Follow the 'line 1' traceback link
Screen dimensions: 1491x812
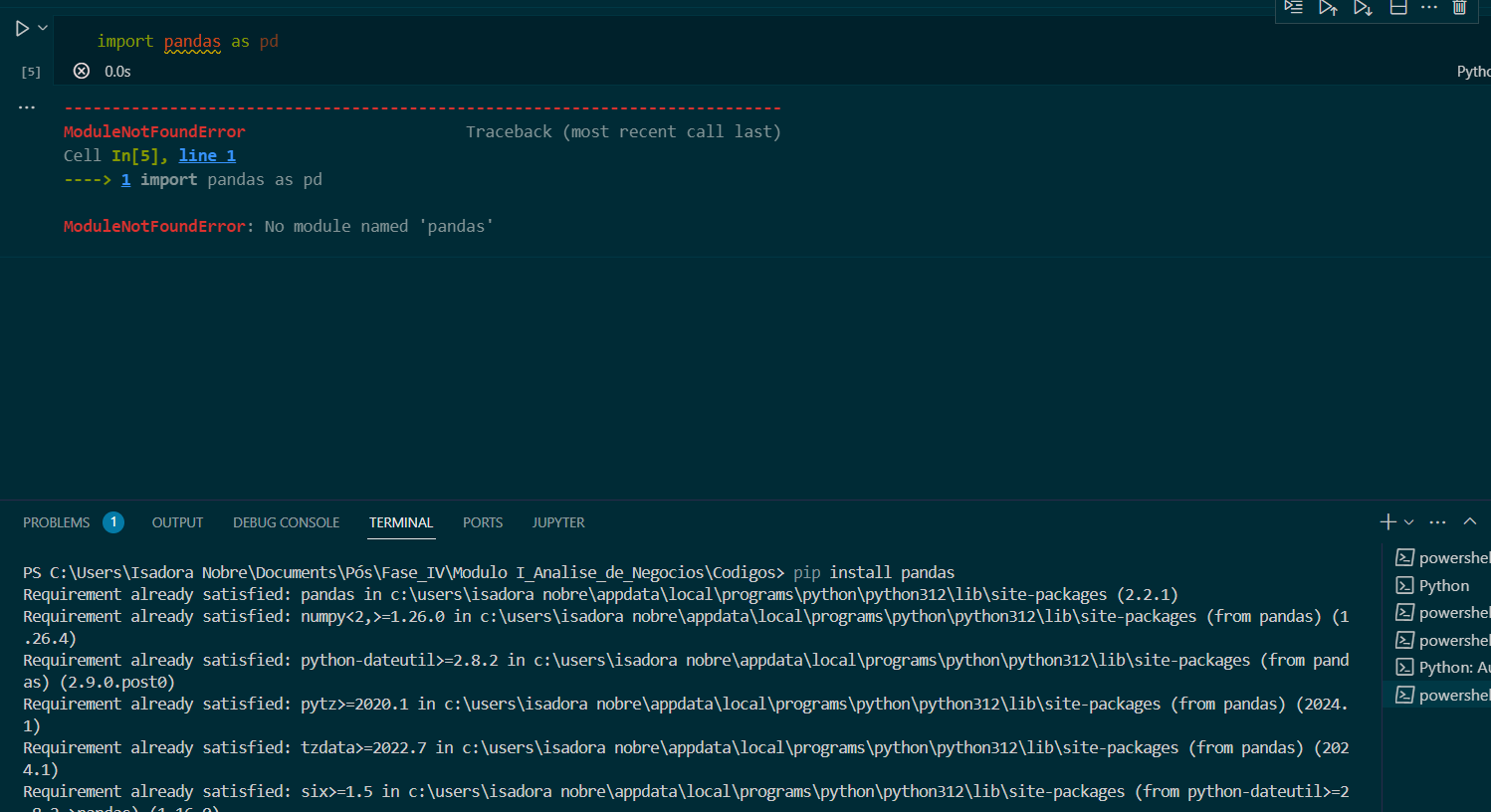coord(207,155)
